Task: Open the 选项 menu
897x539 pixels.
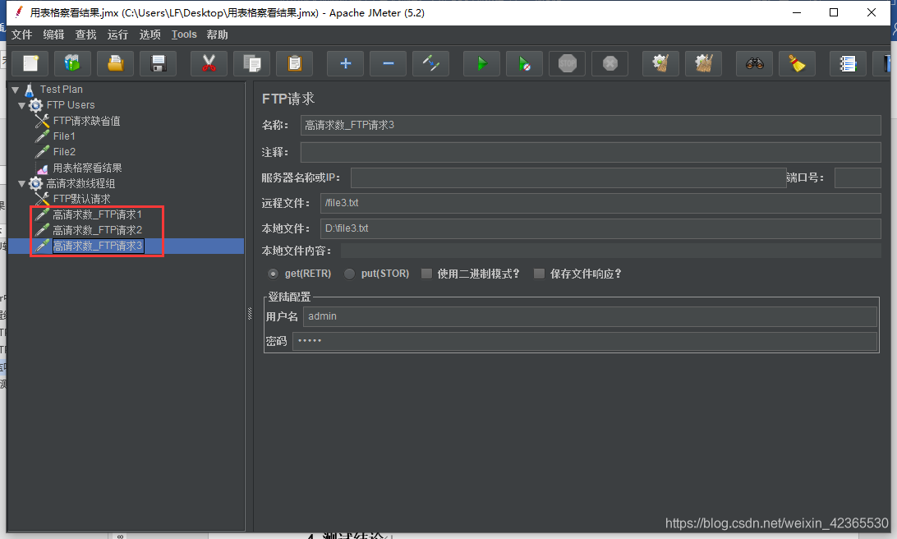Action: (149, 35)
